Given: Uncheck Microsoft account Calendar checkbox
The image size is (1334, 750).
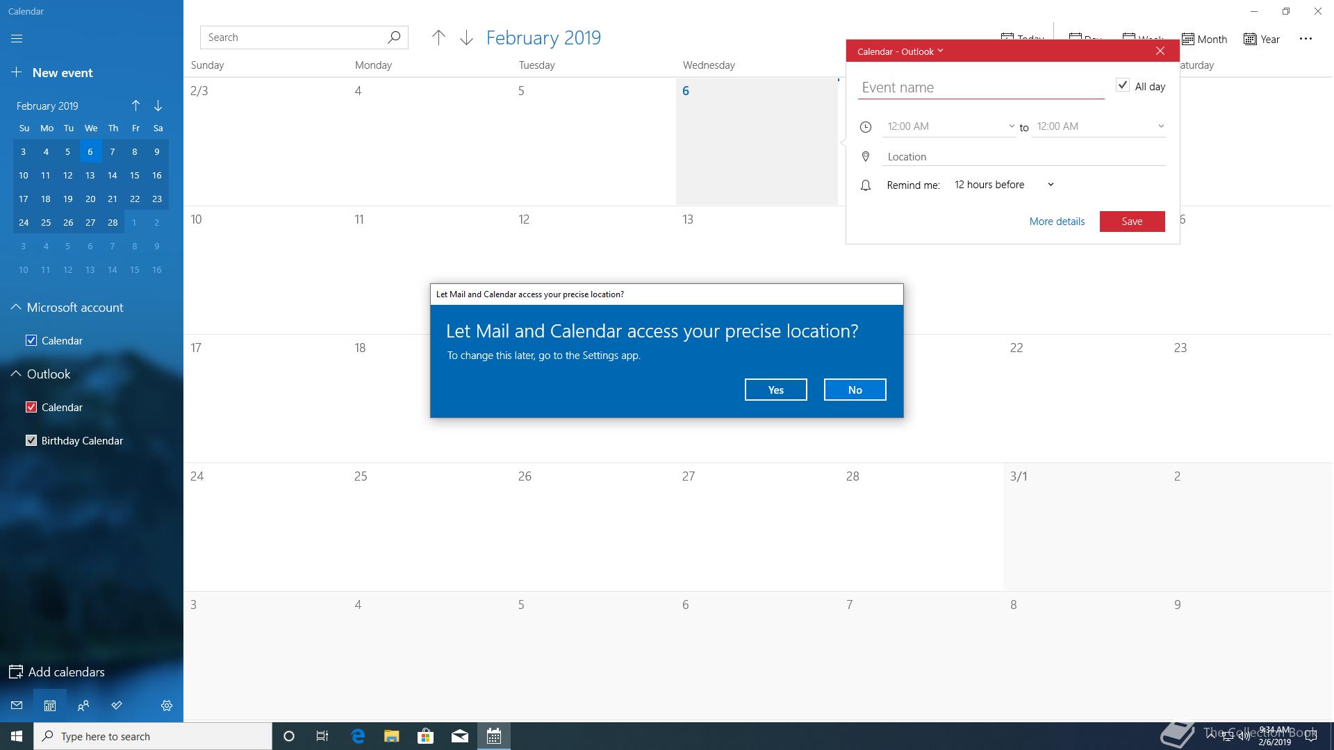Looking at the screenshot, I should click(31, 340).
